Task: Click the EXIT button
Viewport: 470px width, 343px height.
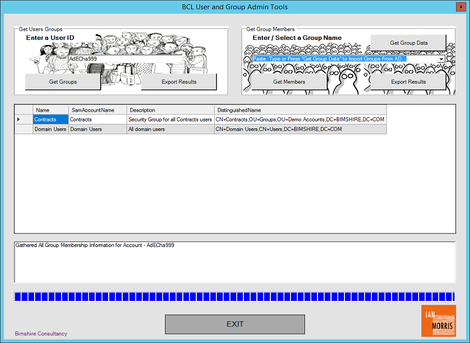Action: click(235, 324)
